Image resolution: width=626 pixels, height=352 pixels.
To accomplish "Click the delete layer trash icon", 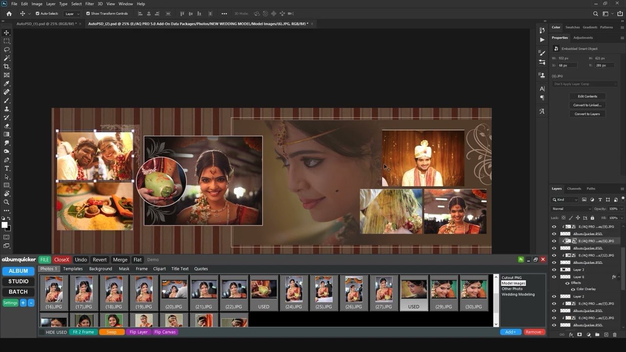I will tap(615, 335).
